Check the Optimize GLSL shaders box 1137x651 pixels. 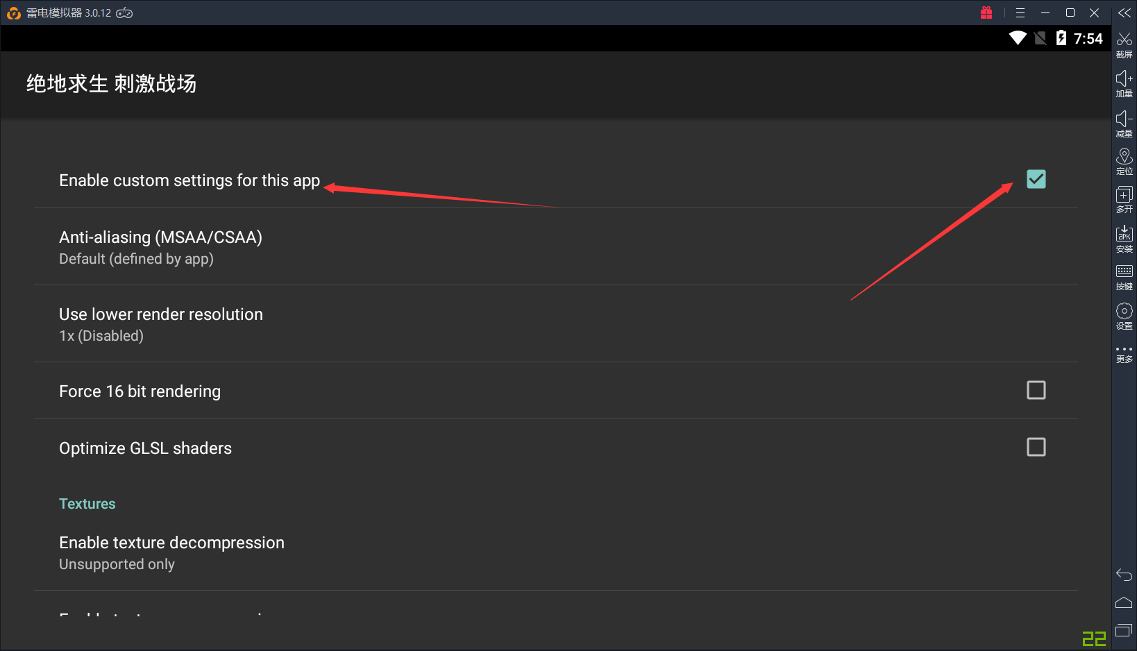pyautogui.click(x=1036, y=447)
